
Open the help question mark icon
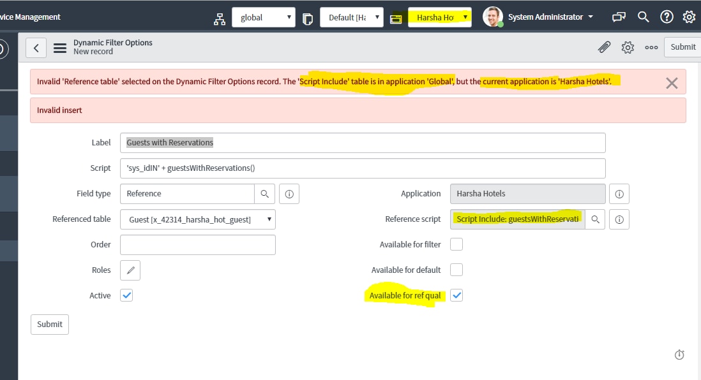coord(667,17)
